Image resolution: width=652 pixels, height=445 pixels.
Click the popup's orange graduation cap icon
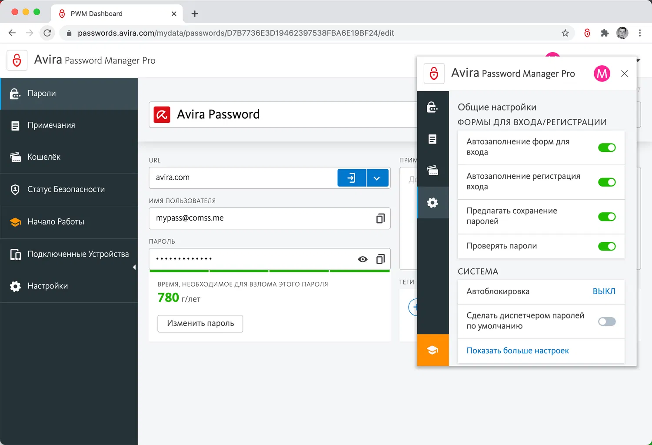(432, 350)
